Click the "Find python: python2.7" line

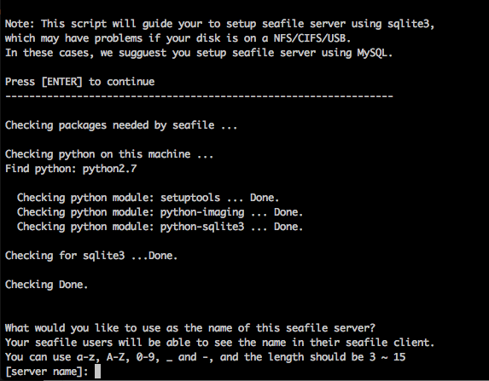point(71,169)
